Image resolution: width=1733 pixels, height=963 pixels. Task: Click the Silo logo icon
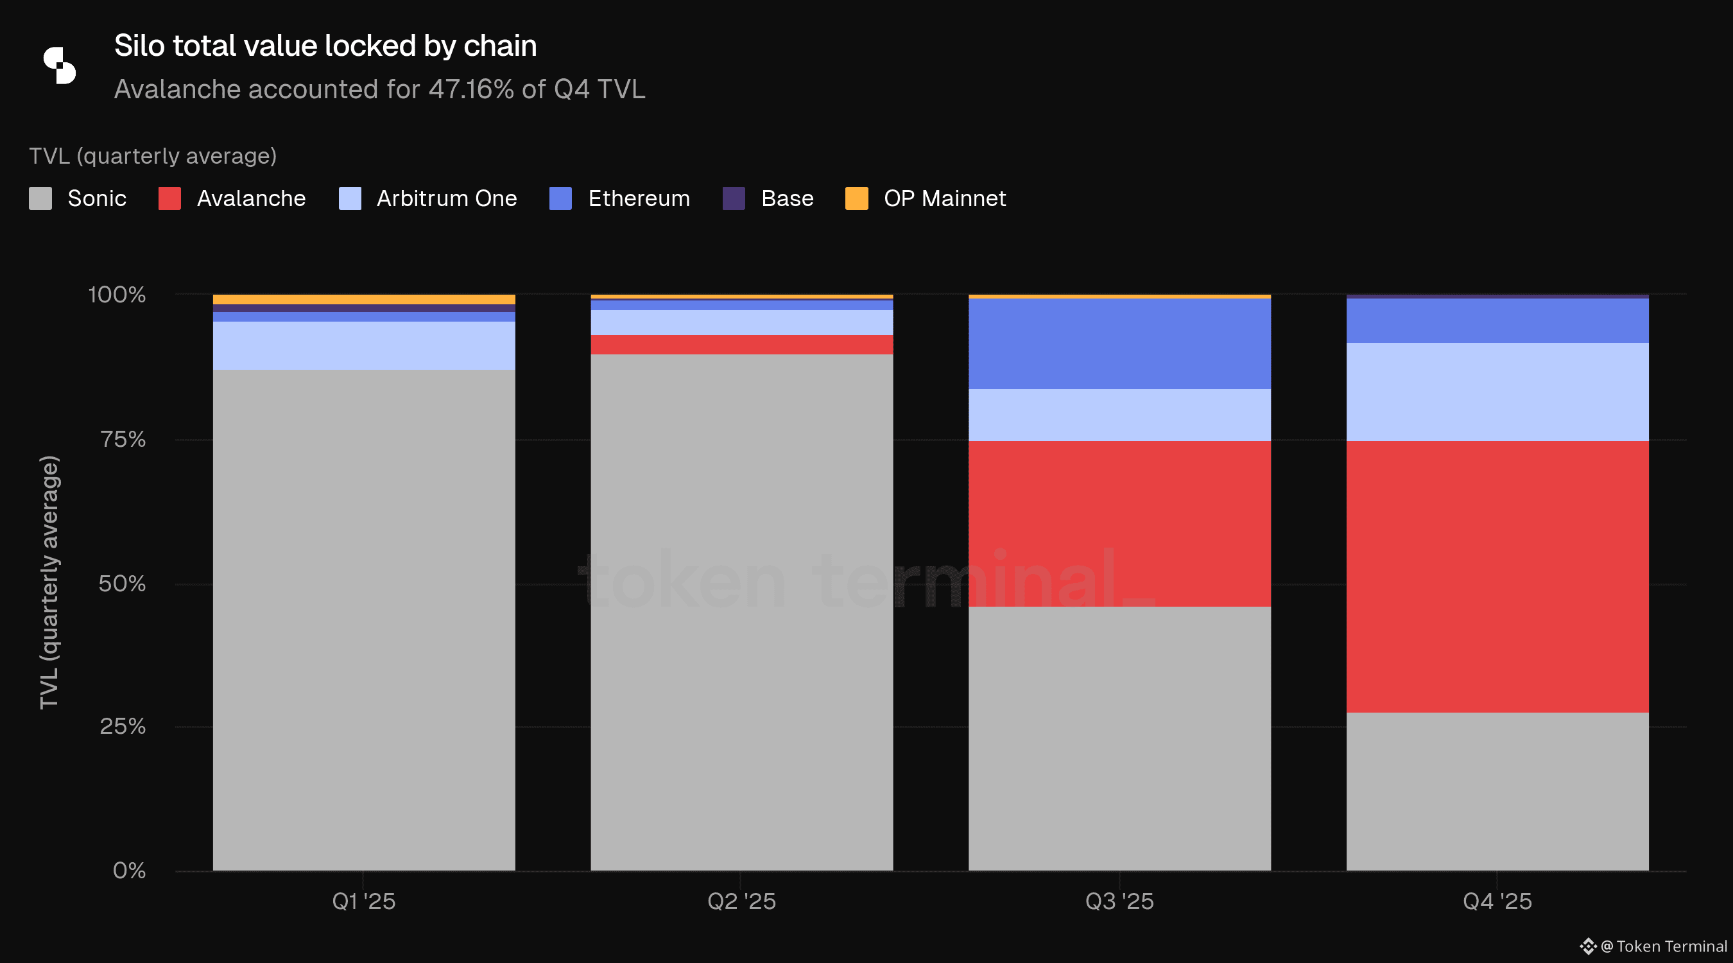[x=59, y=65]
